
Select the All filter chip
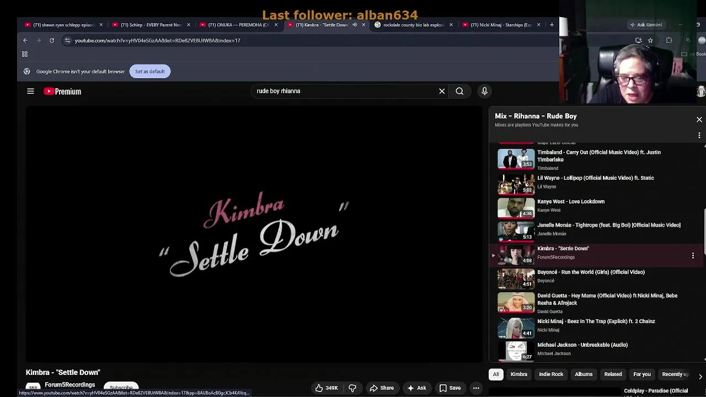pyautogui.click(x=496, y=374)
